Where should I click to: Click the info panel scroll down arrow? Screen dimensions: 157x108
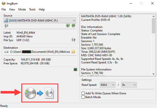click(154, 74)
